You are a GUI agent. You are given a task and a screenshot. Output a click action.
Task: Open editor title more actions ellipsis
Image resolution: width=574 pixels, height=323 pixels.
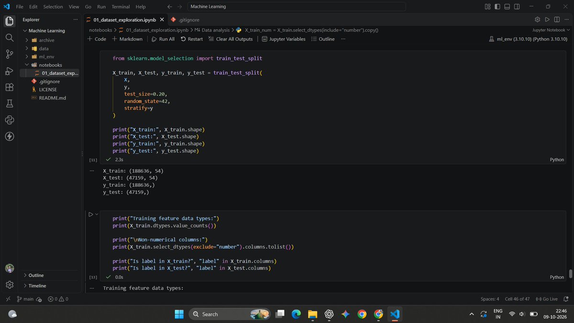click(566, 20)
